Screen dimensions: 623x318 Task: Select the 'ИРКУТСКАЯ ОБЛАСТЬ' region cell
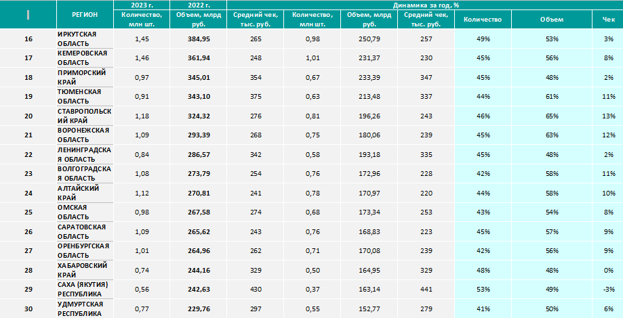coord(85,39)
